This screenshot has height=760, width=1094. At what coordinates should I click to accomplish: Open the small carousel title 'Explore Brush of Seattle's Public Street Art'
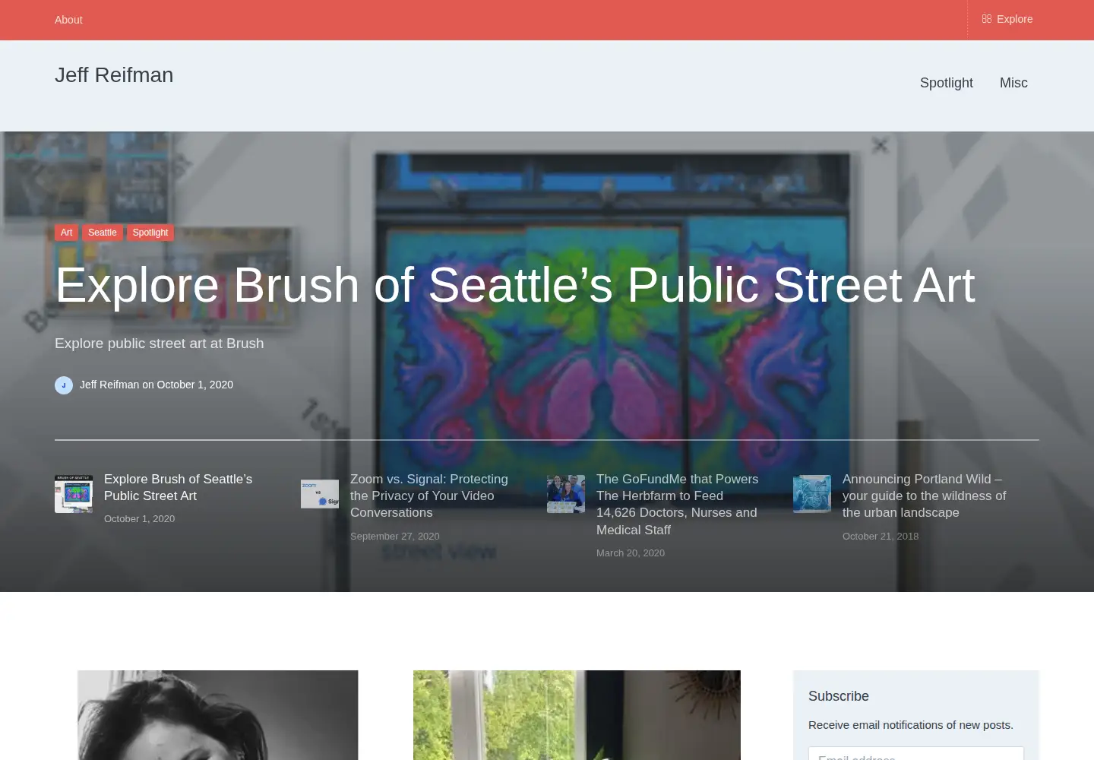tap(179, 487)
